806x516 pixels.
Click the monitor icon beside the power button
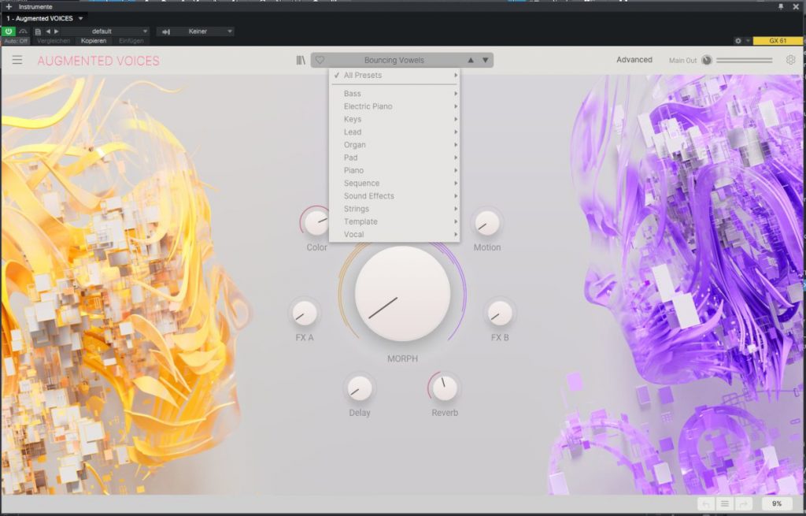click(23, 32)
